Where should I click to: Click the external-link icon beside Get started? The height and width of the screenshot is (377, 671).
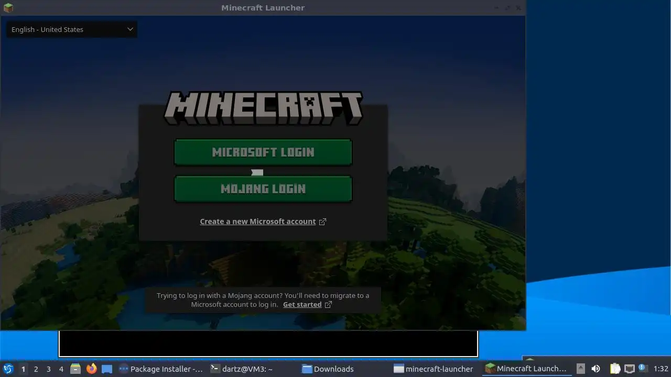point(328,304)
